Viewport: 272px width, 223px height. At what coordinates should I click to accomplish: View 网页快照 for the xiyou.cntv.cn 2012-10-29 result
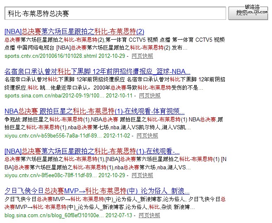pyautogui.click(x=147, y=176)
